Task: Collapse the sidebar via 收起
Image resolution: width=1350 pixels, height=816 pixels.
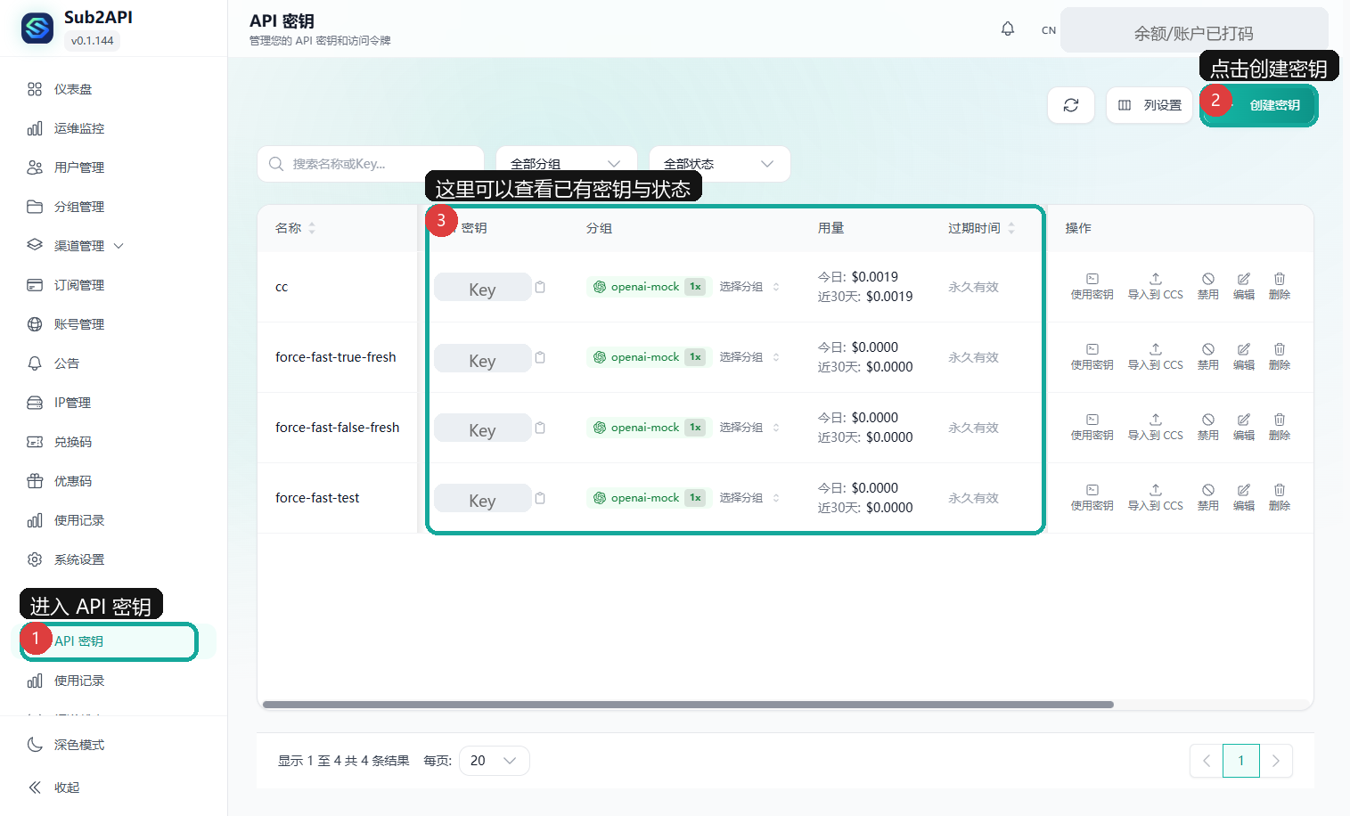Action: [55, 787]
